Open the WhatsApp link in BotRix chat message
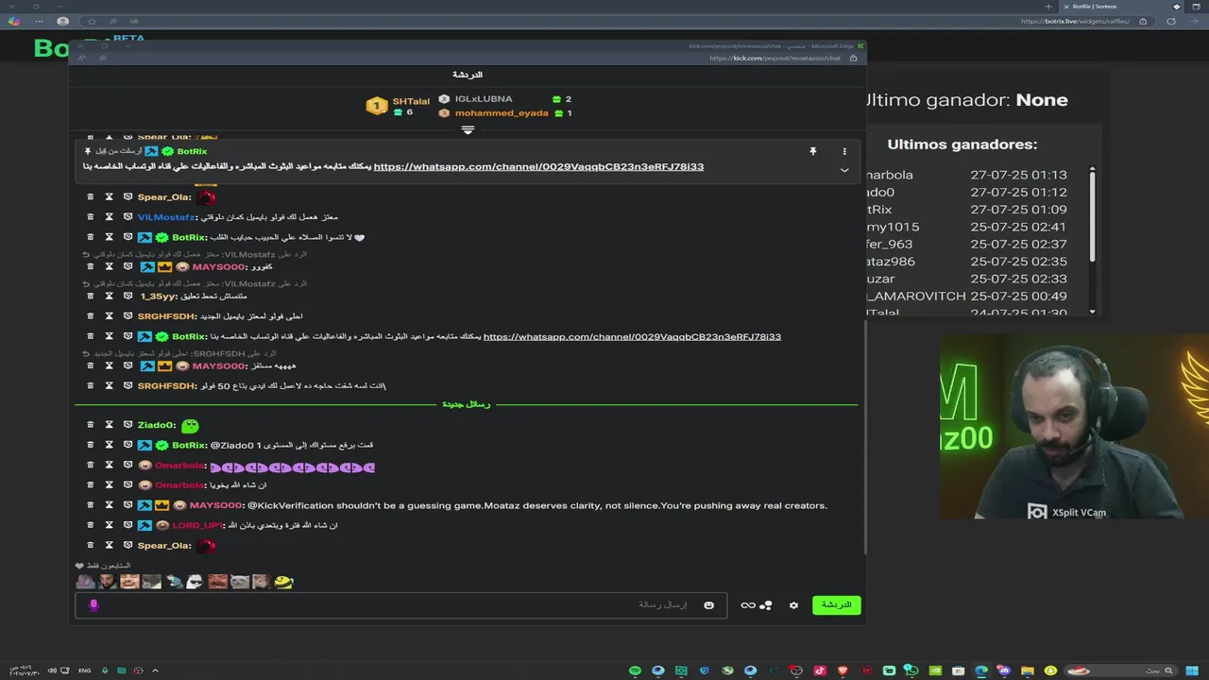The image size is (1209, 680). point(632,336)
